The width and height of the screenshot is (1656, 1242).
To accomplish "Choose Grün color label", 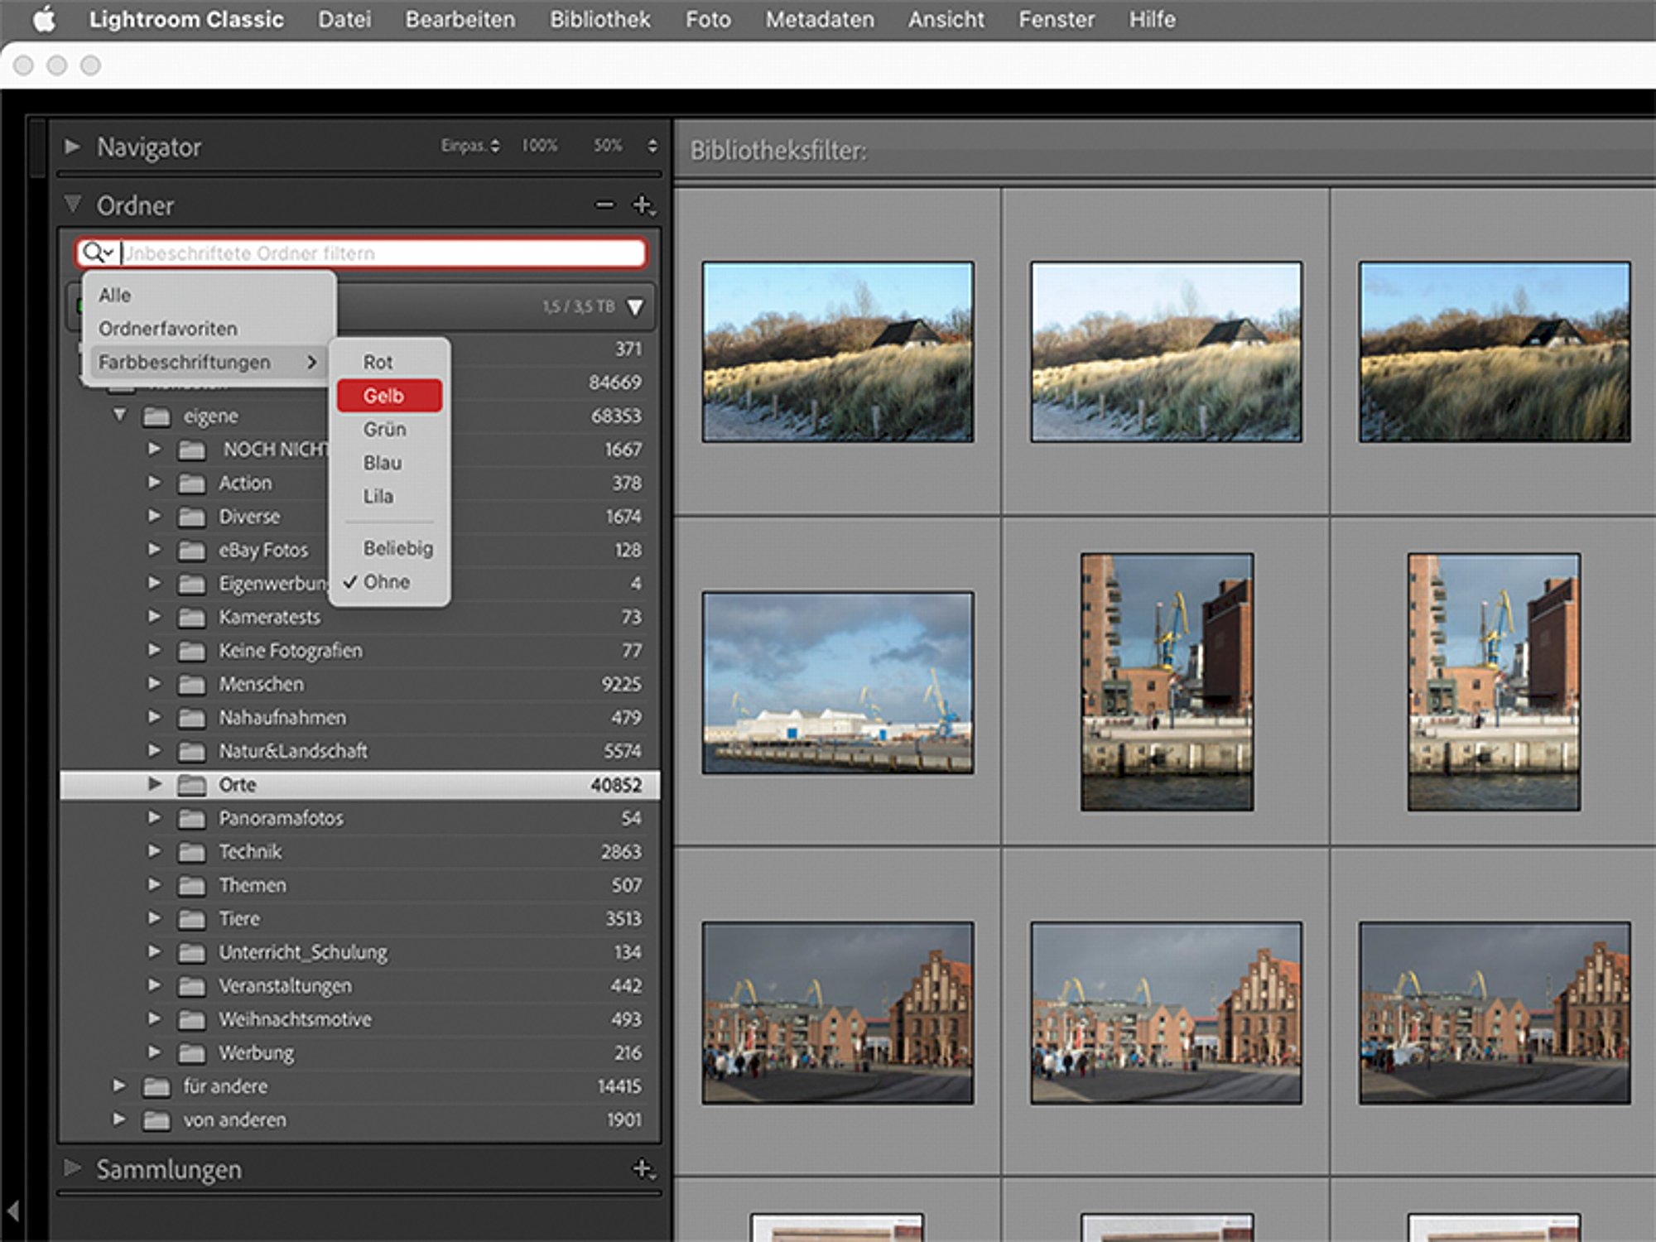I will (385, 429).
